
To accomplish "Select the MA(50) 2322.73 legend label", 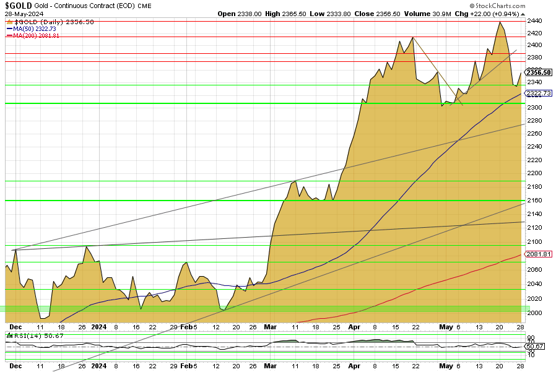I will coord(33,28).
